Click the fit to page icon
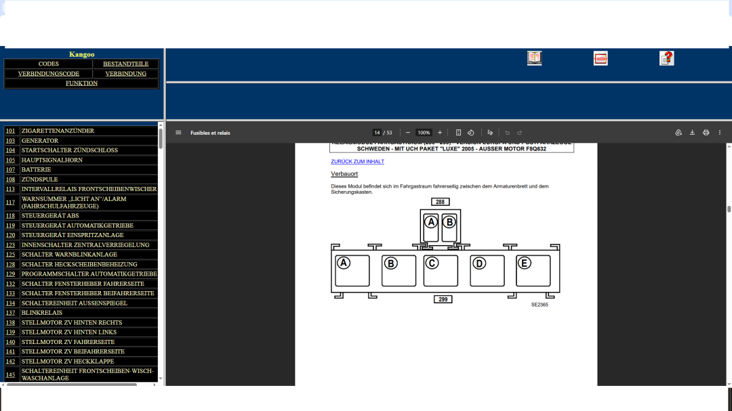This screenshot has width=732, height=411. 459,133
